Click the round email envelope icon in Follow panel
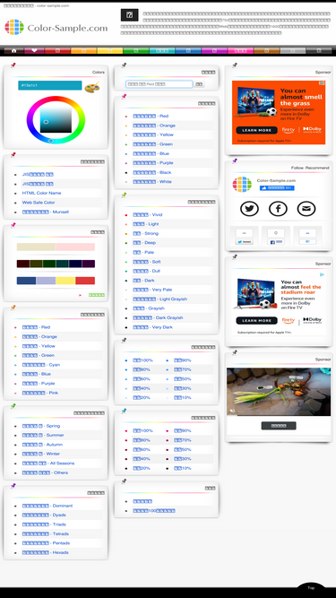 306,209
